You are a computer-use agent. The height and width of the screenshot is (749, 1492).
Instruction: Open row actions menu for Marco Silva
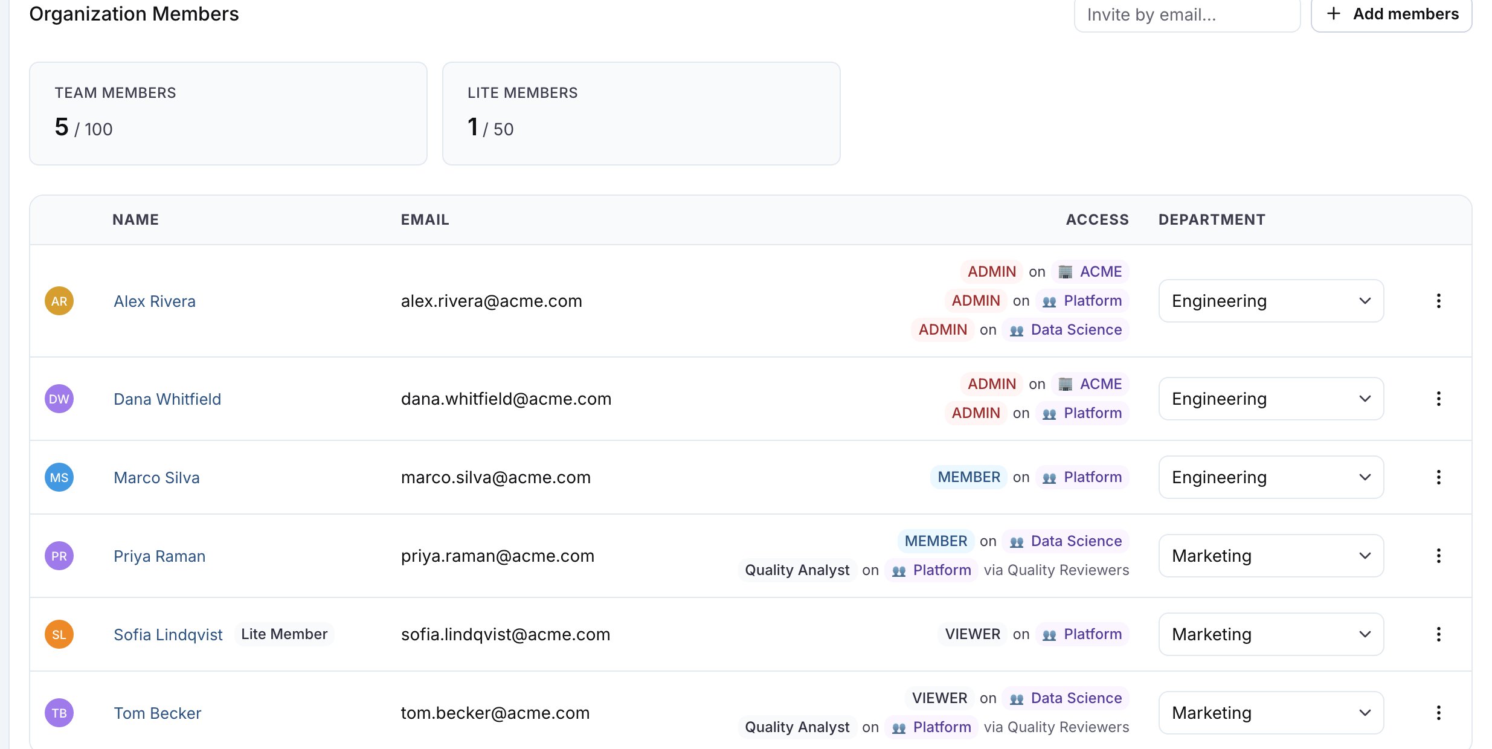1438,477
